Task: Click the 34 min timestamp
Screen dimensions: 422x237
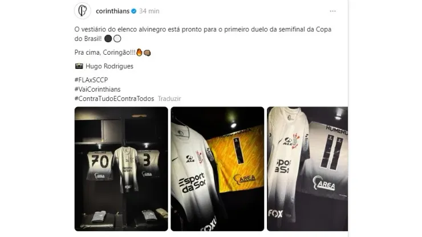Action: (x=149, y=11)
